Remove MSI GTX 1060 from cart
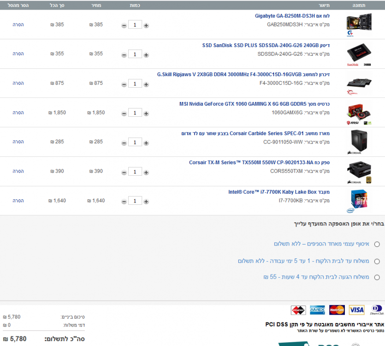Screen dimensions: 385x346 tap(18, 113)
